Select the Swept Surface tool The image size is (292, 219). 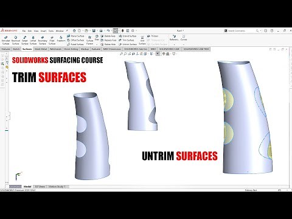click(x=25, y=40)
